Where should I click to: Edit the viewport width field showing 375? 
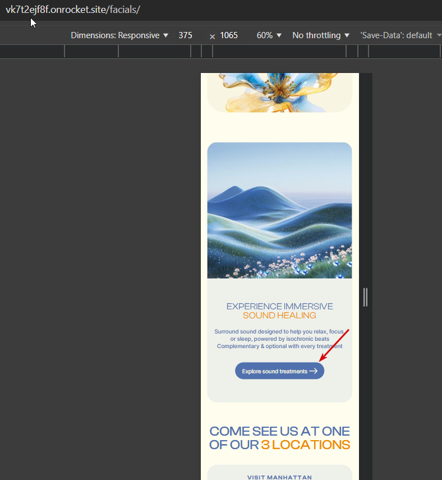coord(185,35)
